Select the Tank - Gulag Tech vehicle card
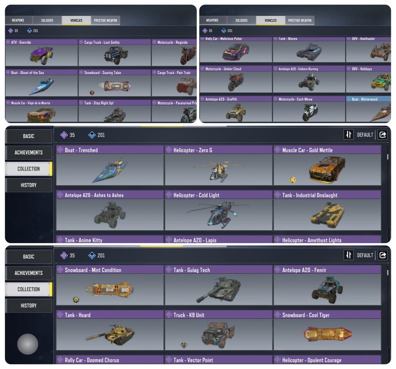Viewport: 396px width, 369px height. coord(218,285)
